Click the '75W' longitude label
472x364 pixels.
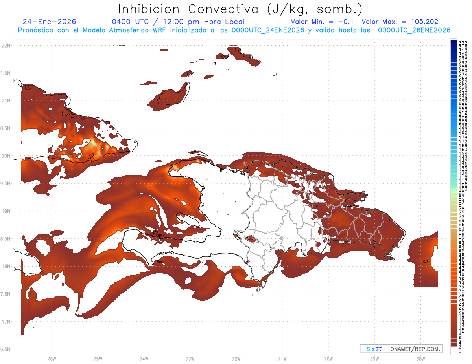(98, 359)
